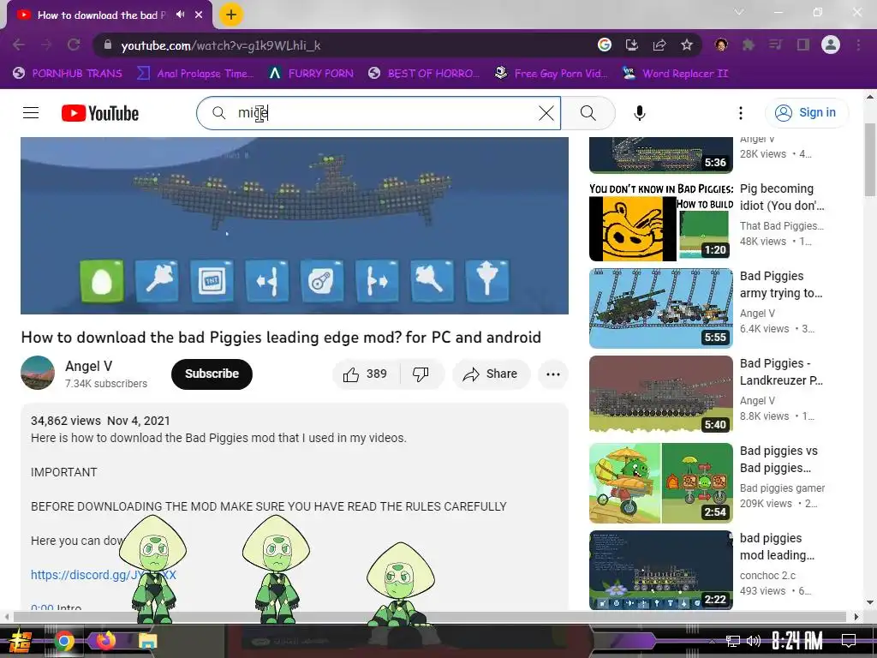Open the Angel V channel name link
Screen dimensions: 877x658
click(88, 366)
